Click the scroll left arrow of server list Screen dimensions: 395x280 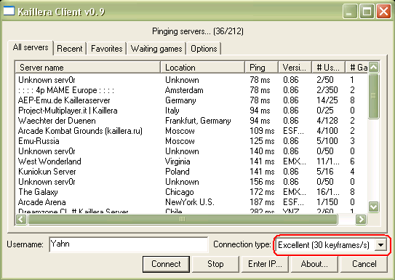21,219
